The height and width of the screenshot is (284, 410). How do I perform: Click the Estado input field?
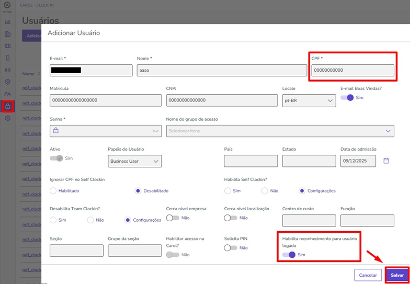tap(309, 161)
